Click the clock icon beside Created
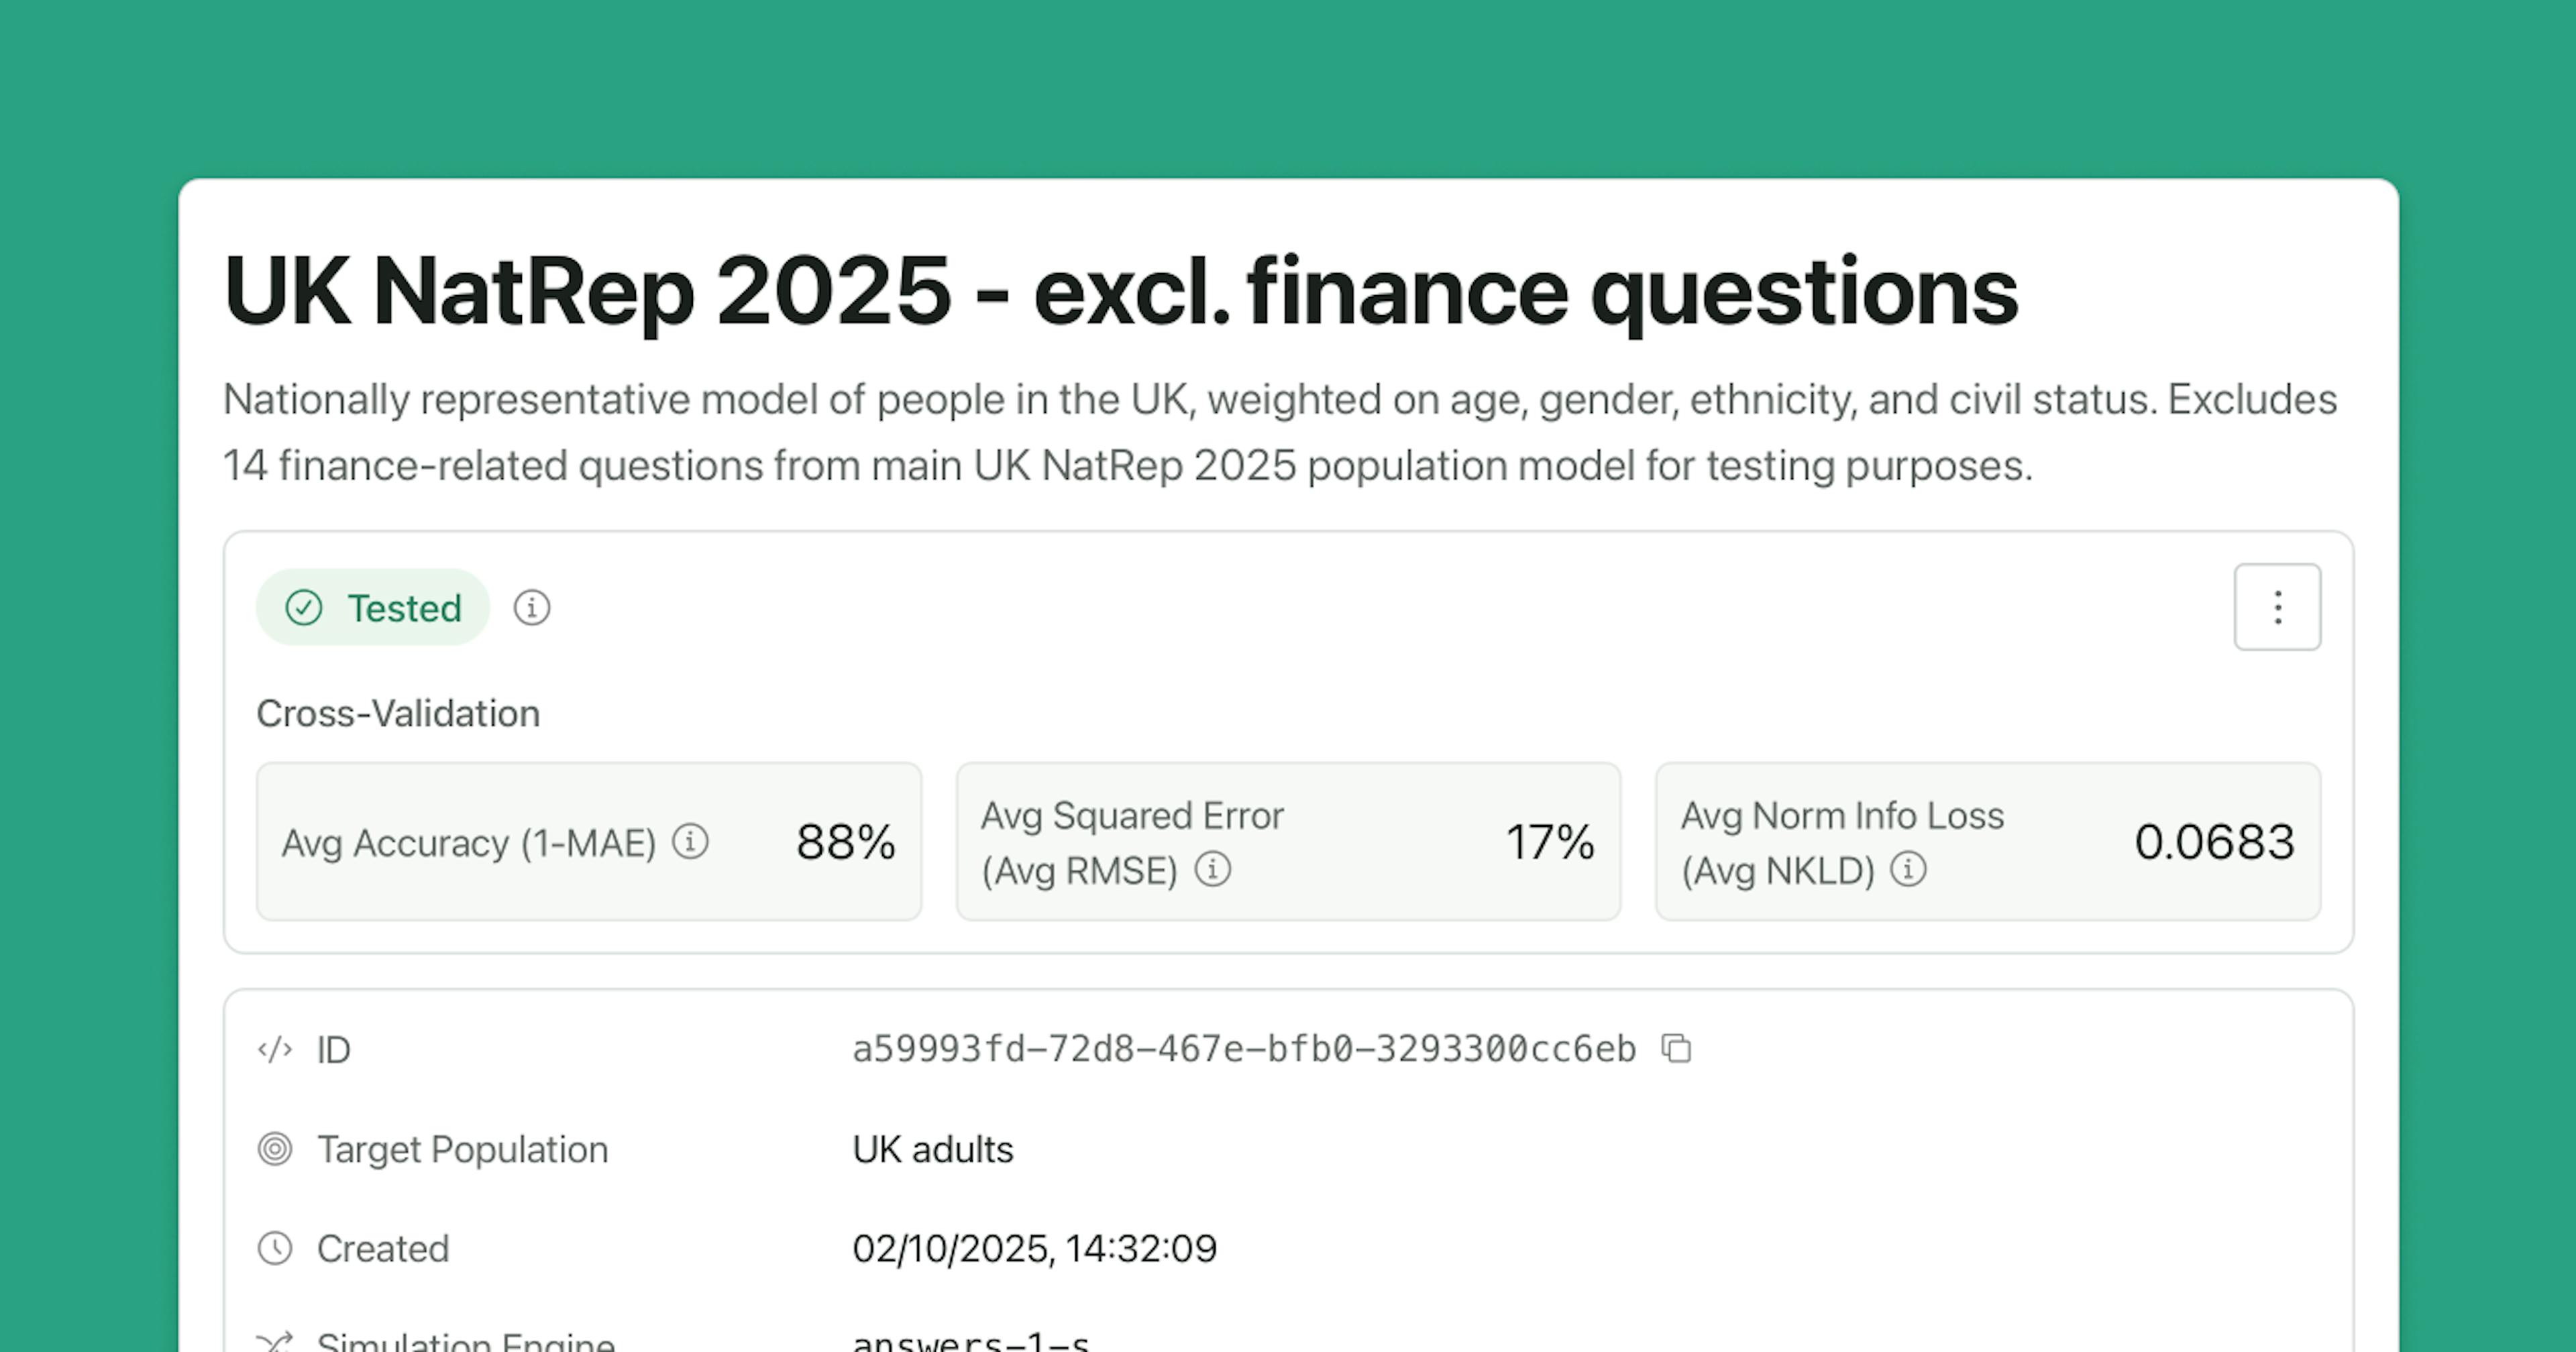Screen dimensions: 2576x1352 [275, 1248]
